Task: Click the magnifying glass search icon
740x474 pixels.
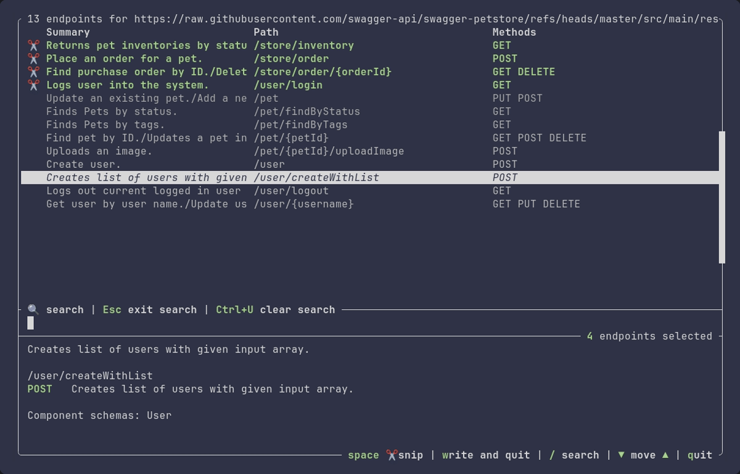Action: [x=33, y=310]
